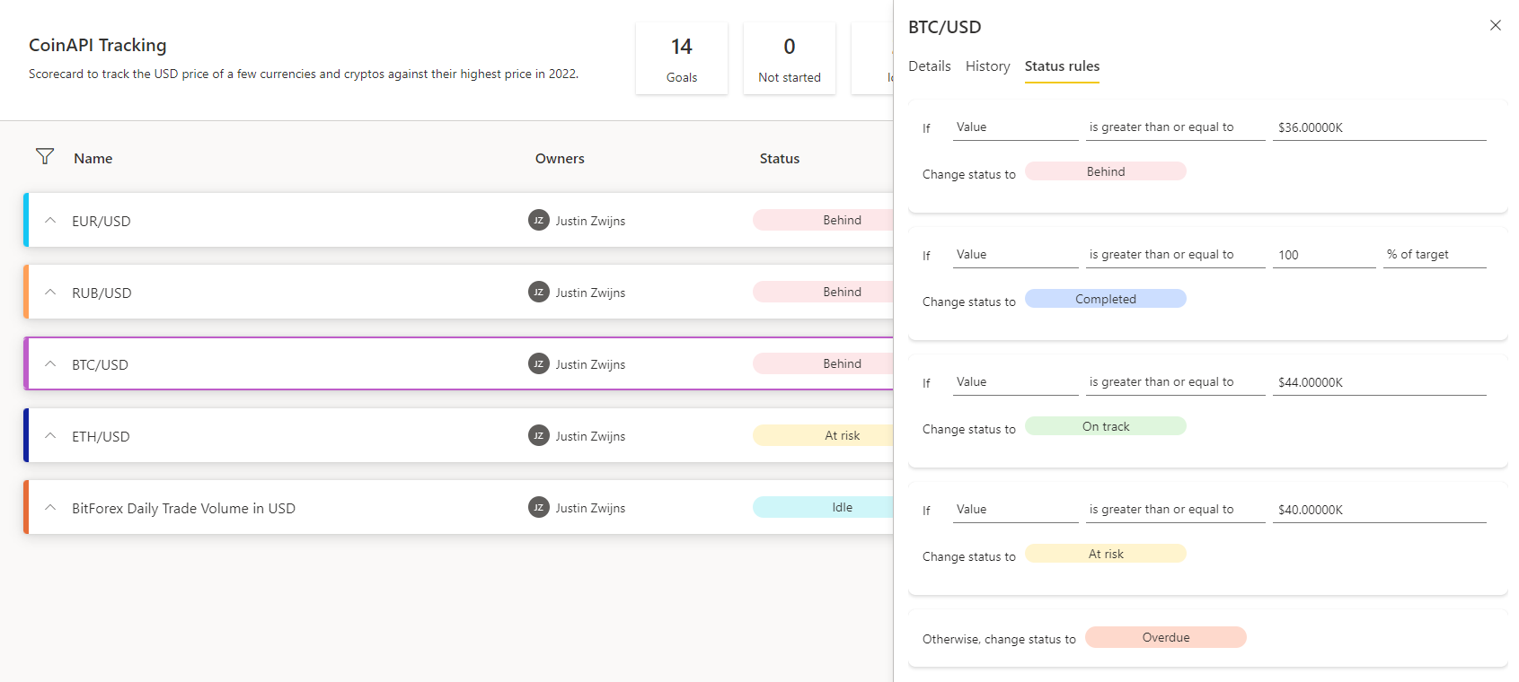Open the Completed status selector
This screenshot has height=682, width=1519.
pos(1105,299)
